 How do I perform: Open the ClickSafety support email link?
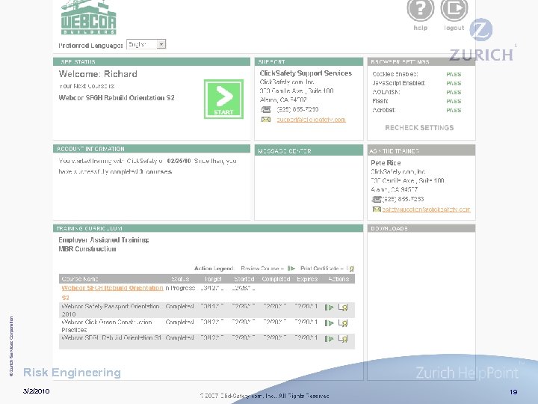[x=311, y=120]
